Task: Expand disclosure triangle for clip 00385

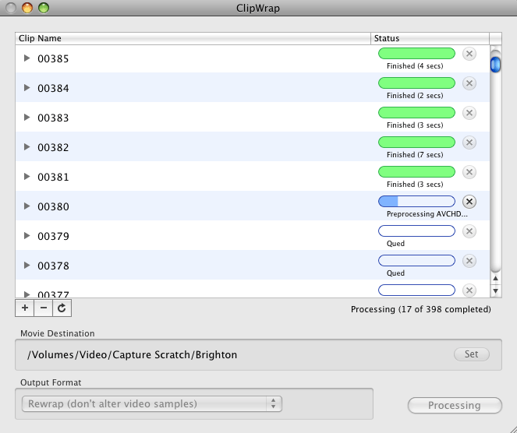Action: click(27, 58)
